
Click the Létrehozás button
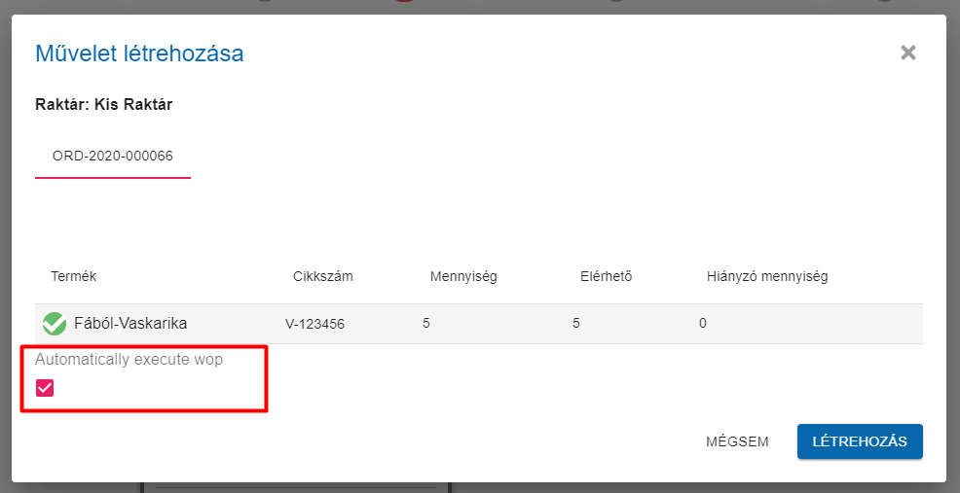click(x=860, y=441)
